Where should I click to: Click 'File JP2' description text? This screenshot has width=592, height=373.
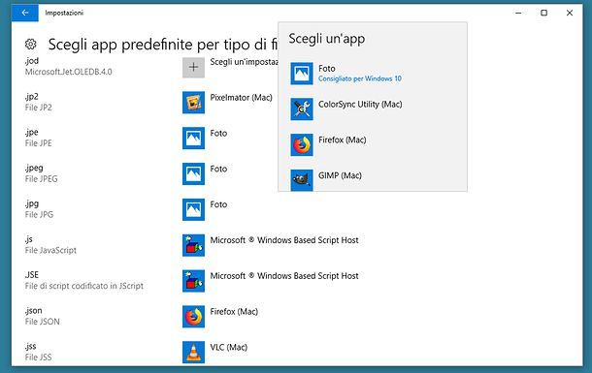click(38, 108)
